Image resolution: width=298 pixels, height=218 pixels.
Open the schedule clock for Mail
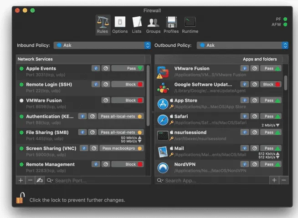(255, 148)
